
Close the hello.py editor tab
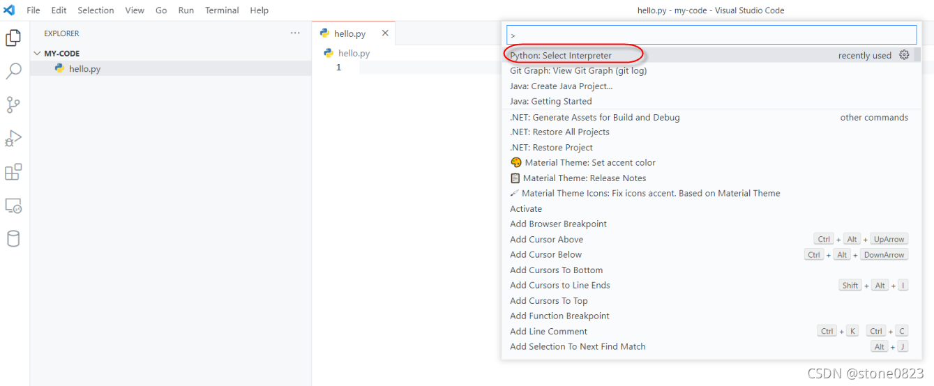[x=385, y=33]
